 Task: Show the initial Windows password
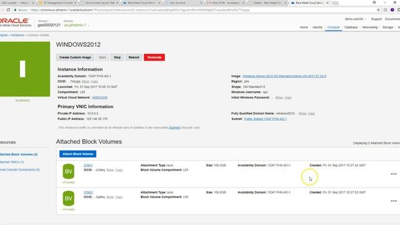click(x=279, y=97)
